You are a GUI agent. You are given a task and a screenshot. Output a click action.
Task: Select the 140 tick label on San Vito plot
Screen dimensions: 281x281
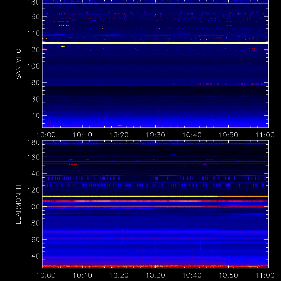33,33
